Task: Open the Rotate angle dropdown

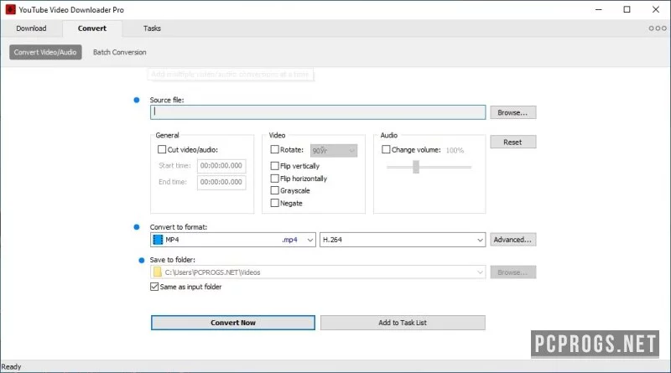Action: (334, 151)
